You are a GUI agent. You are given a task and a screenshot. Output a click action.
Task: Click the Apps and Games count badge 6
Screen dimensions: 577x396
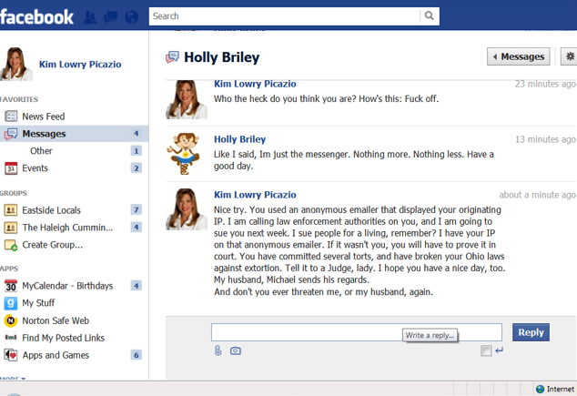(137, 355)
